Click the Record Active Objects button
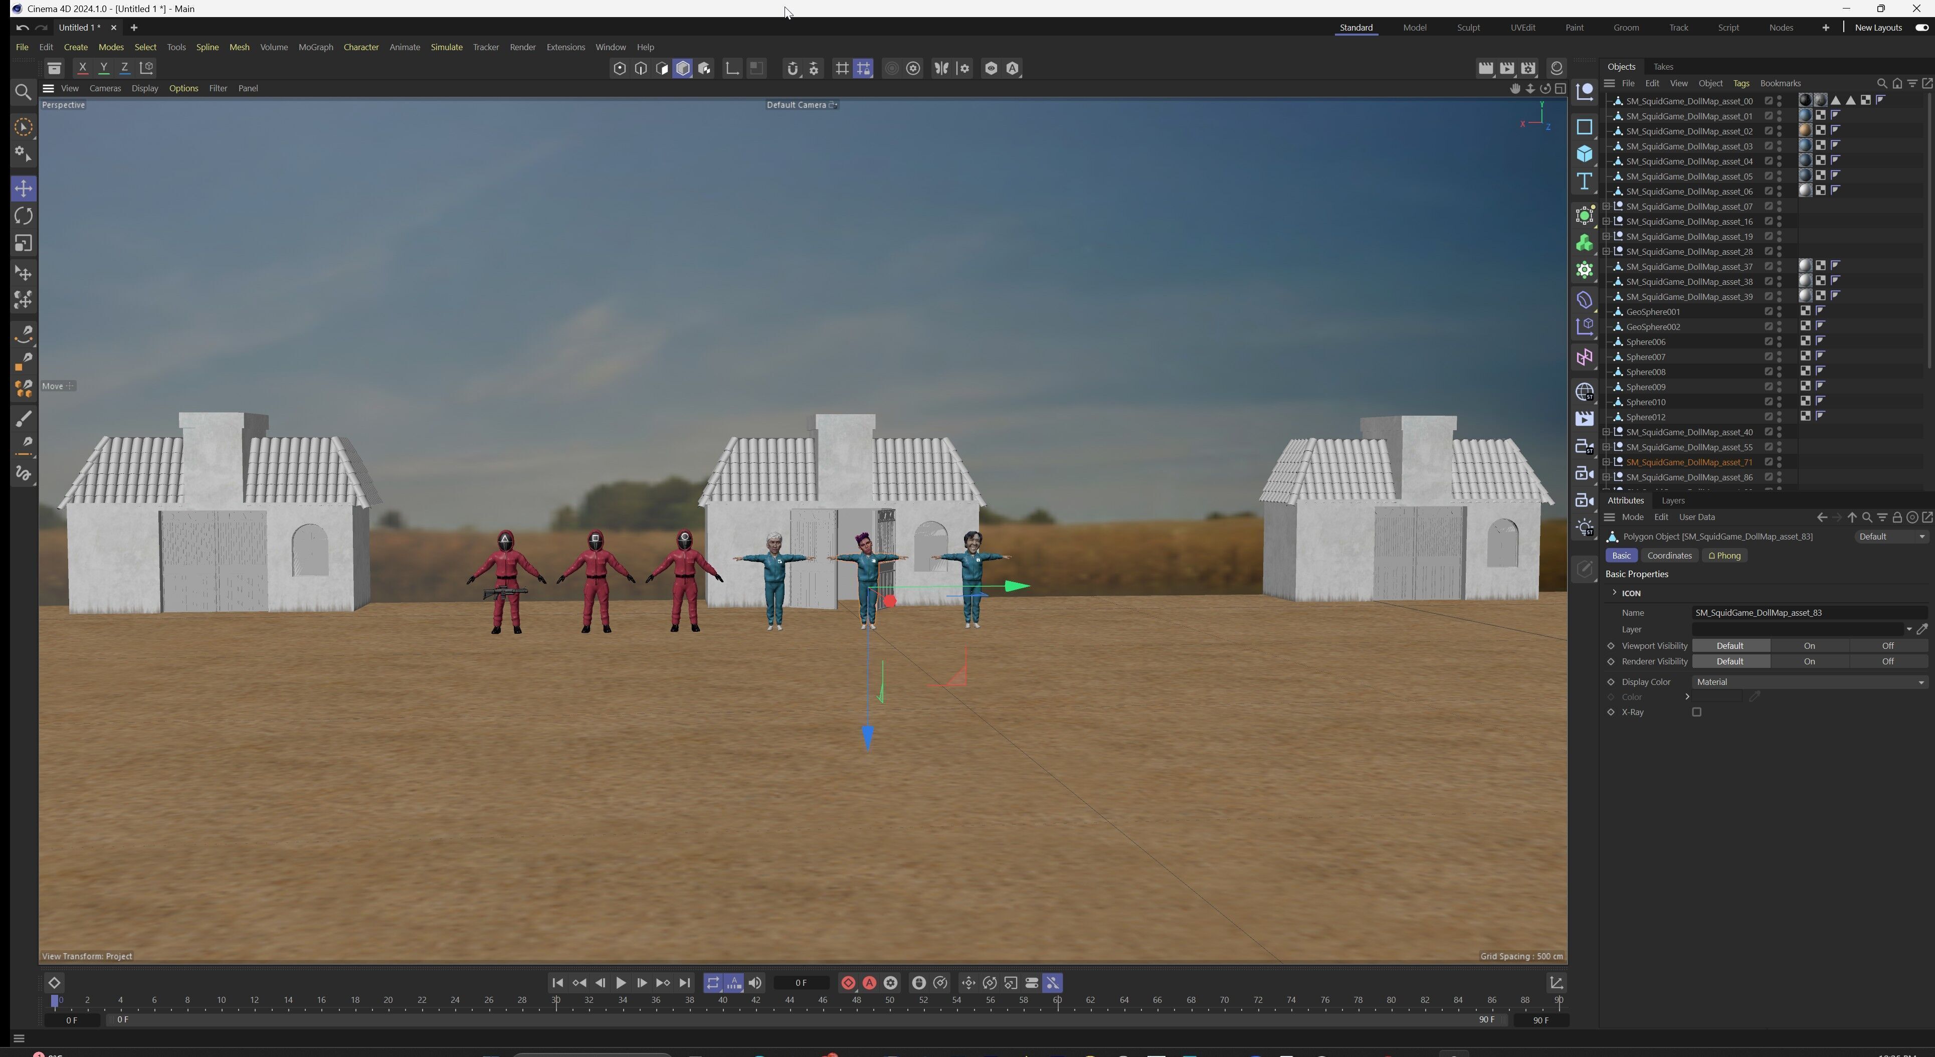The image size is (1935, 1057). pos(848,983)
